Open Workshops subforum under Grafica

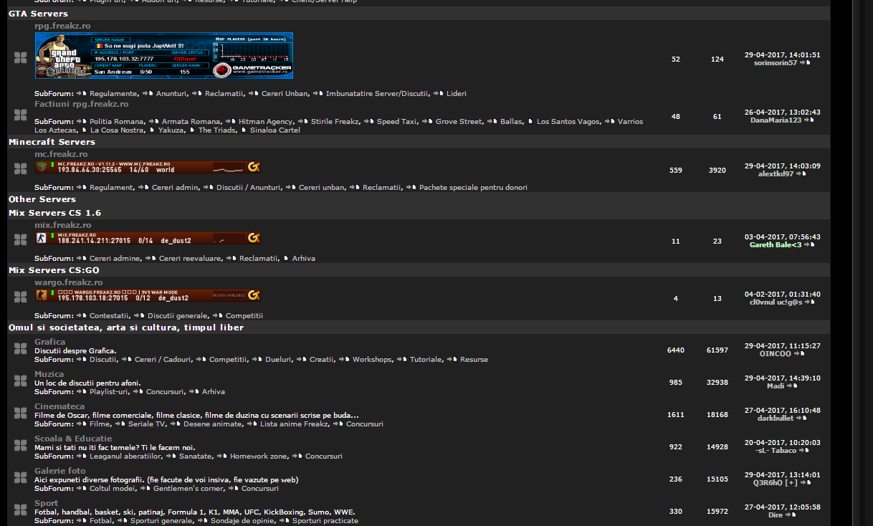[x=372, y=360]
